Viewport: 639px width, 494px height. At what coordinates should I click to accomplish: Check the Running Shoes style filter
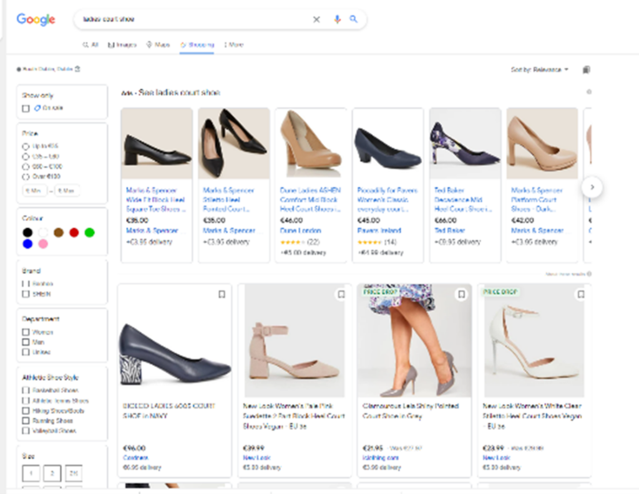(x=26, y=420)
